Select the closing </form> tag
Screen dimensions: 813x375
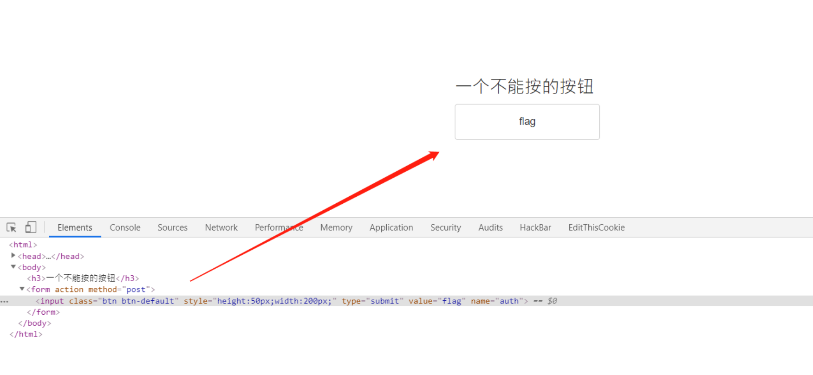point(43,312)
